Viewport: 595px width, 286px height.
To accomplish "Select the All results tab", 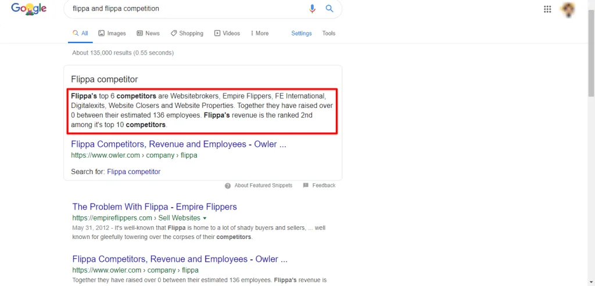I will click(80, 33).
